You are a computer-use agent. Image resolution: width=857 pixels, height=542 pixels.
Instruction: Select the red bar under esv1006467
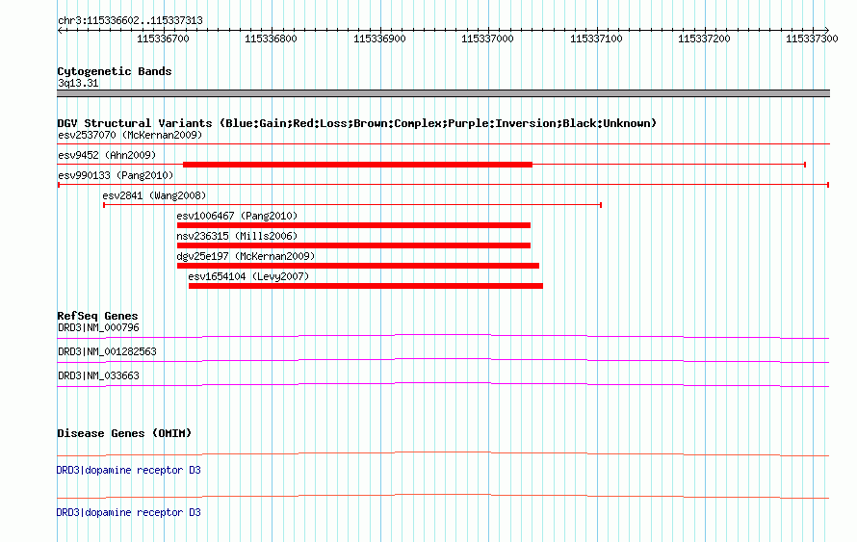click(x=353, y=225)
